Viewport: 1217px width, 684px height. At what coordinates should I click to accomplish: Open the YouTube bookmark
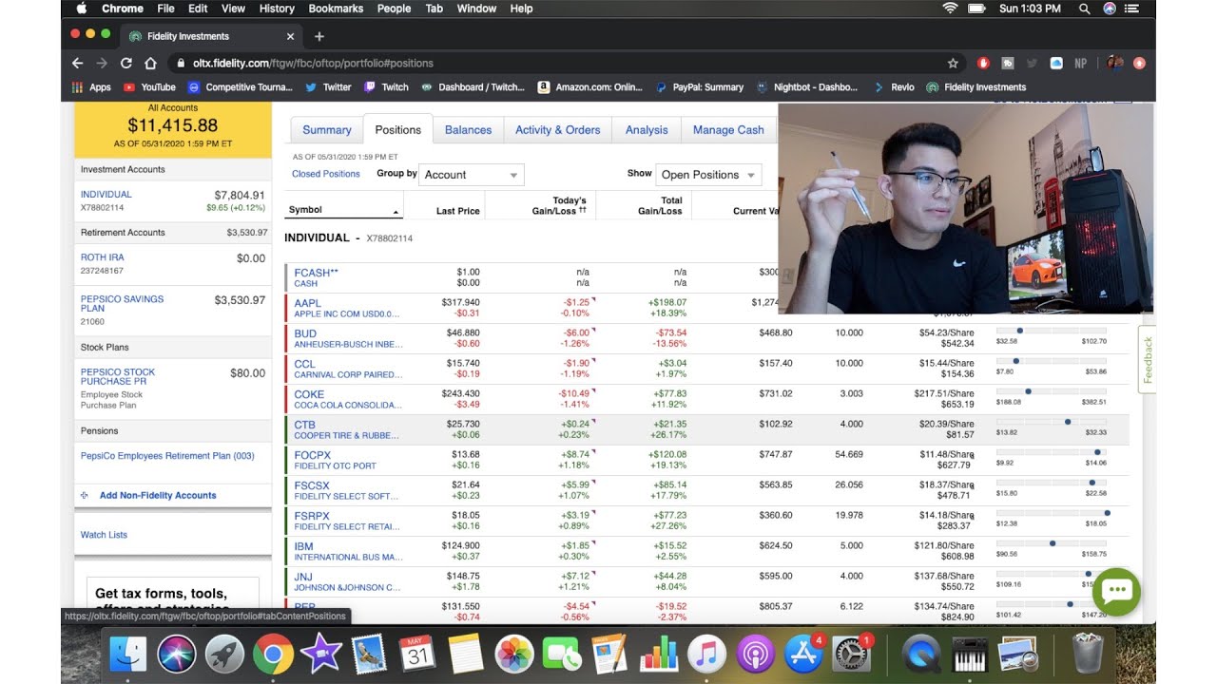click(x=150, y=87)
